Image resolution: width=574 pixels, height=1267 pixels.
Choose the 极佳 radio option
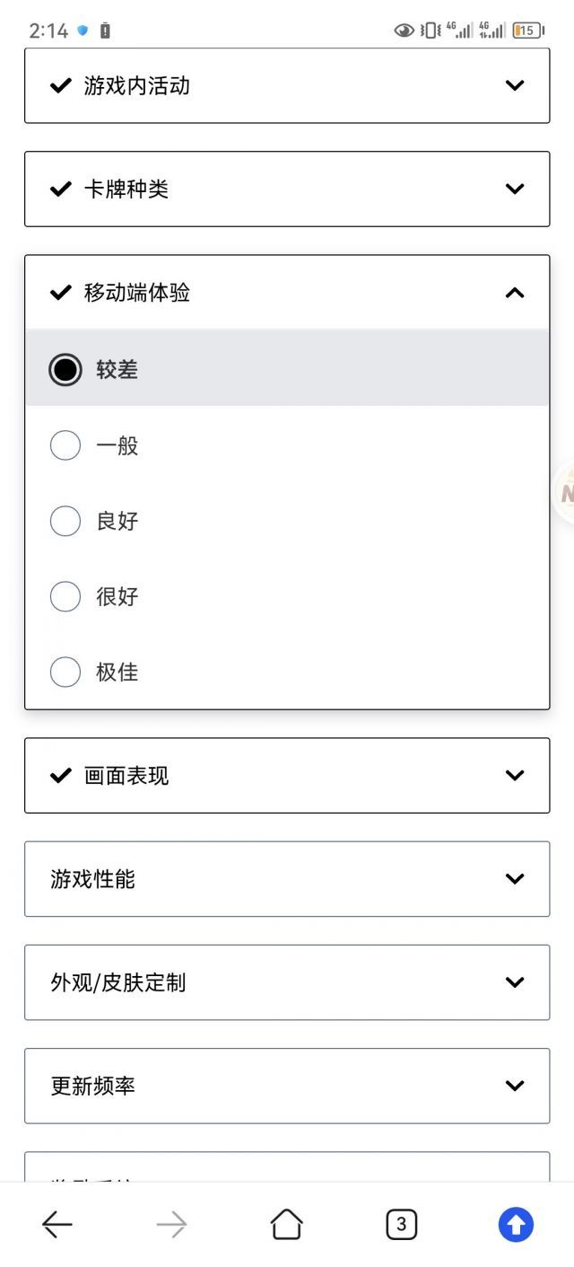click(287, 672)
